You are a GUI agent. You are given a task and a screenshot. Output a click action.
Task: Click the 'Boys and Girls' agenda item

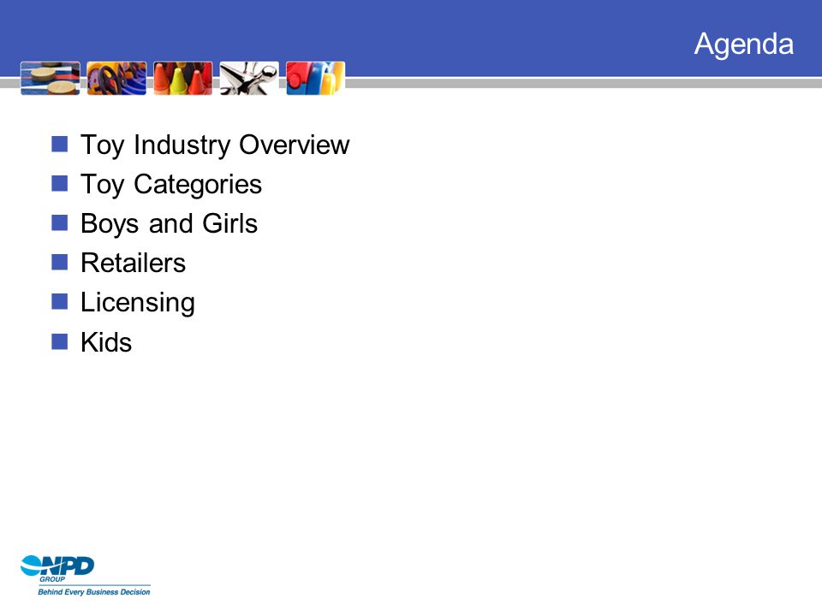point(169,224)
